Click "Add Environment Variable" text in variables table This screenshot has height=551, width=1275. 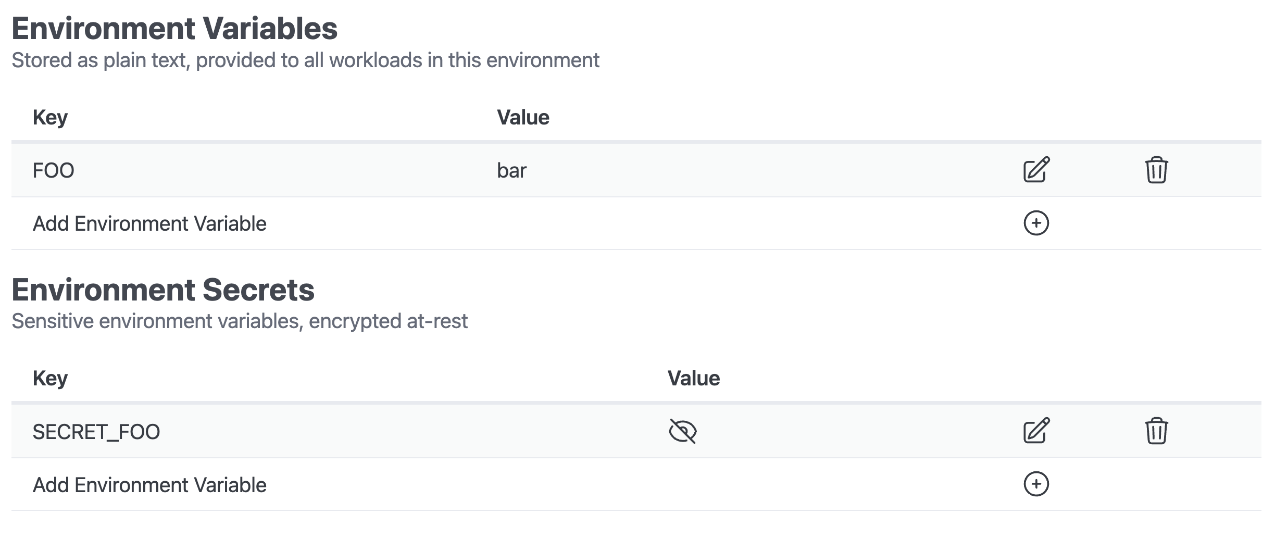pyautogui.click(x=149, y=224)
